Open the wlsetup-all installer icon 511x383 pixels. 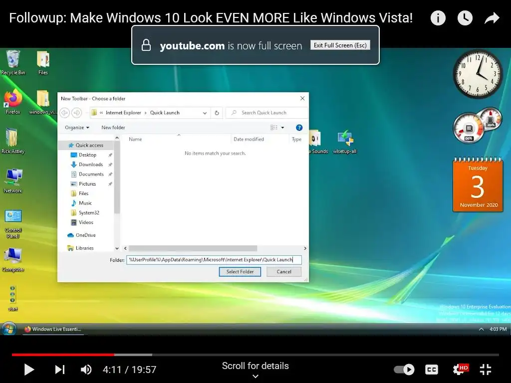pyautogui.click(x=344, y=142)
